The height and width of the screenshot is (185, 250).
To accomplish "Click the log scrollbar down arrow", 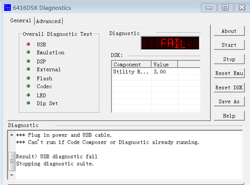I will (12, 175).
